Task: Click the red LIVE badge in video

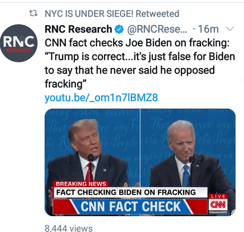Action: [x=218, y=196]
